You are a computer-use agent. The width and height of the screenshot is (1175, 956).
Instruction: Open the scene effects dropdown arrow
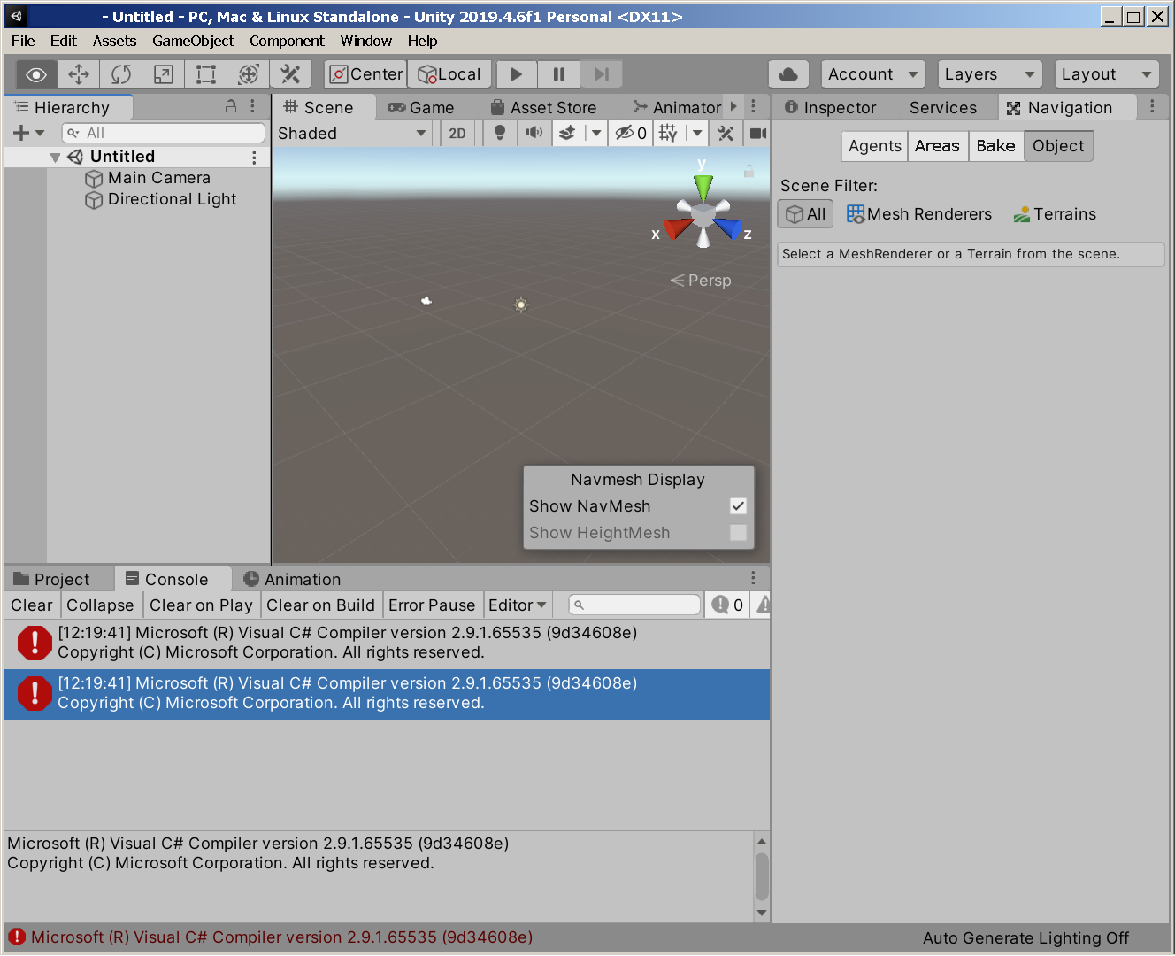click(595, 134)
